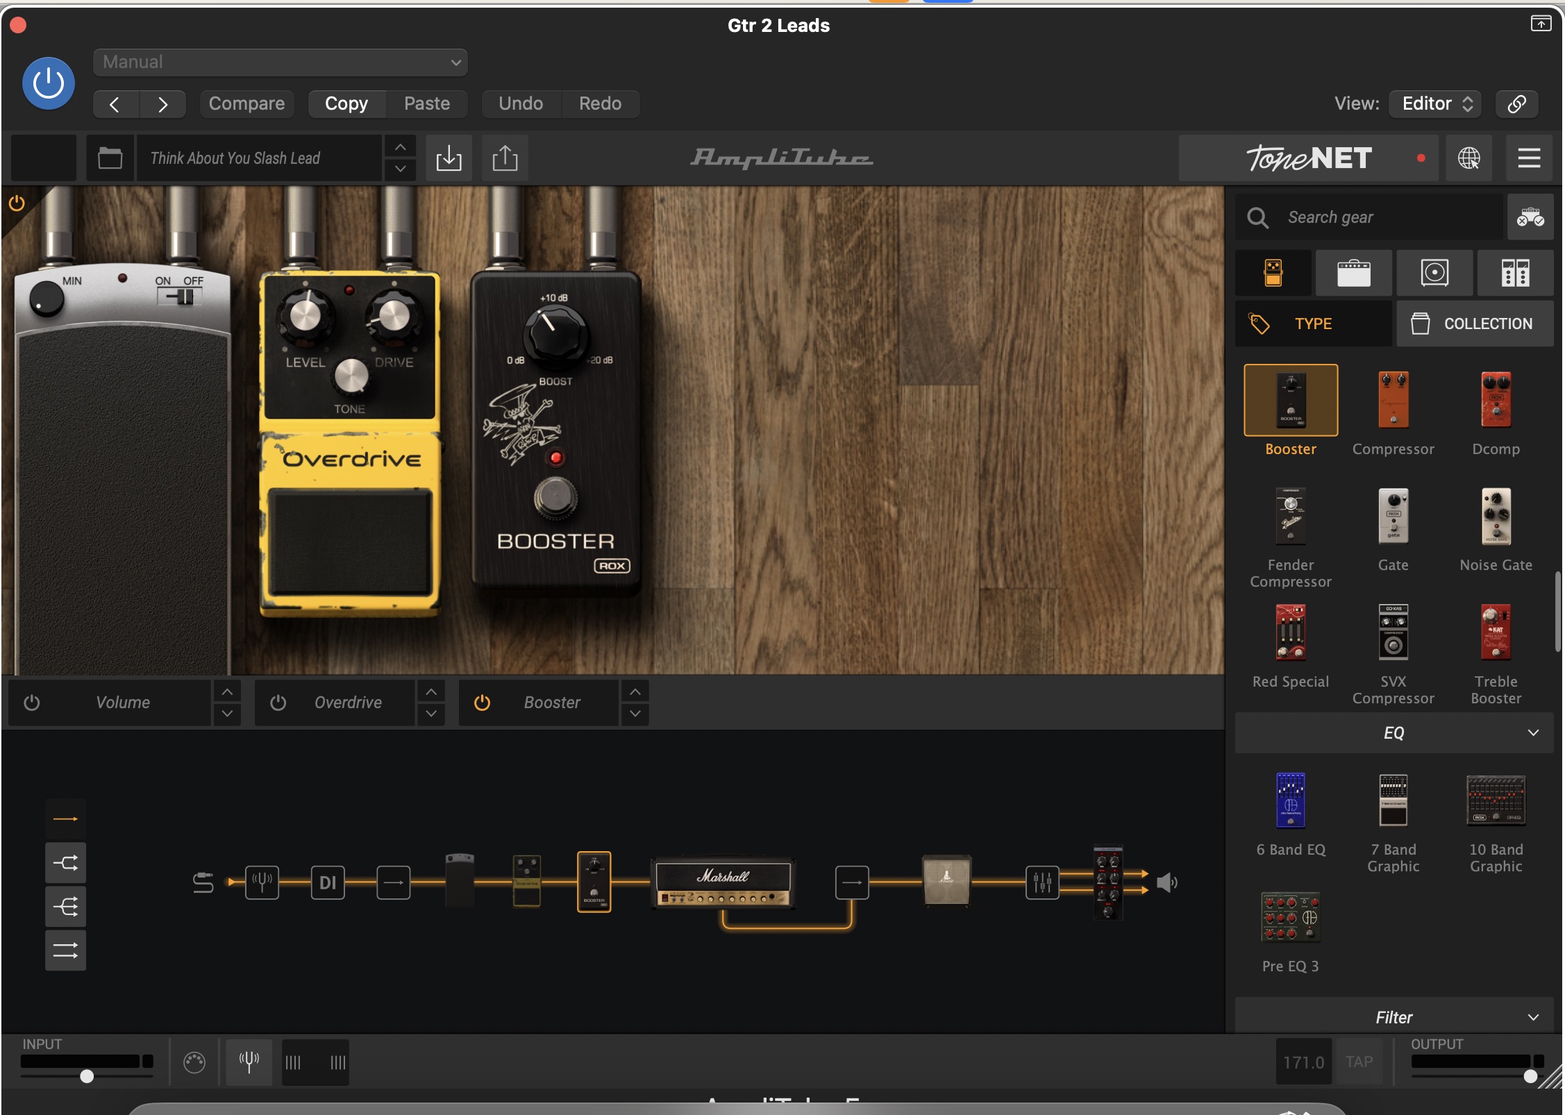Select the Compressor pedal thumbnail
Screen dimensions: 1565x1115
[1394, 401]
